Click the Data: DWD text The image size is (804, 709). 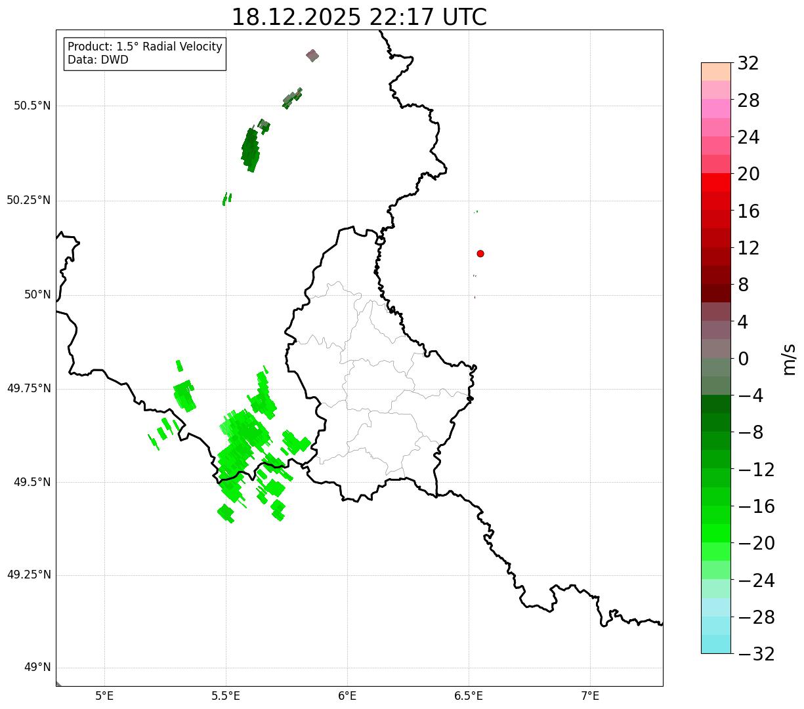[98, 60]
